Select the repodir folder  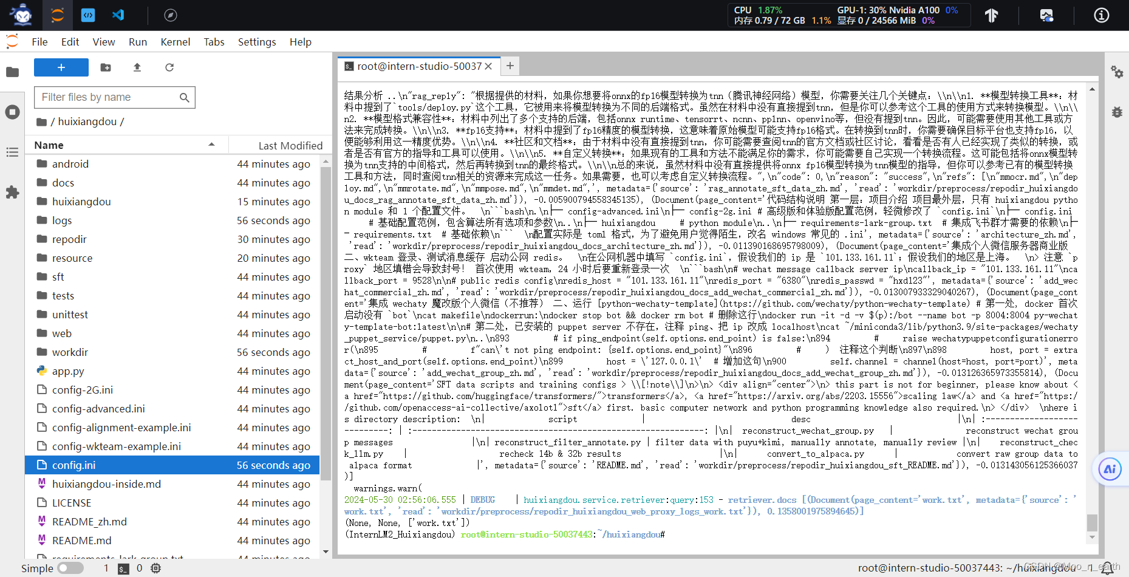172,239
